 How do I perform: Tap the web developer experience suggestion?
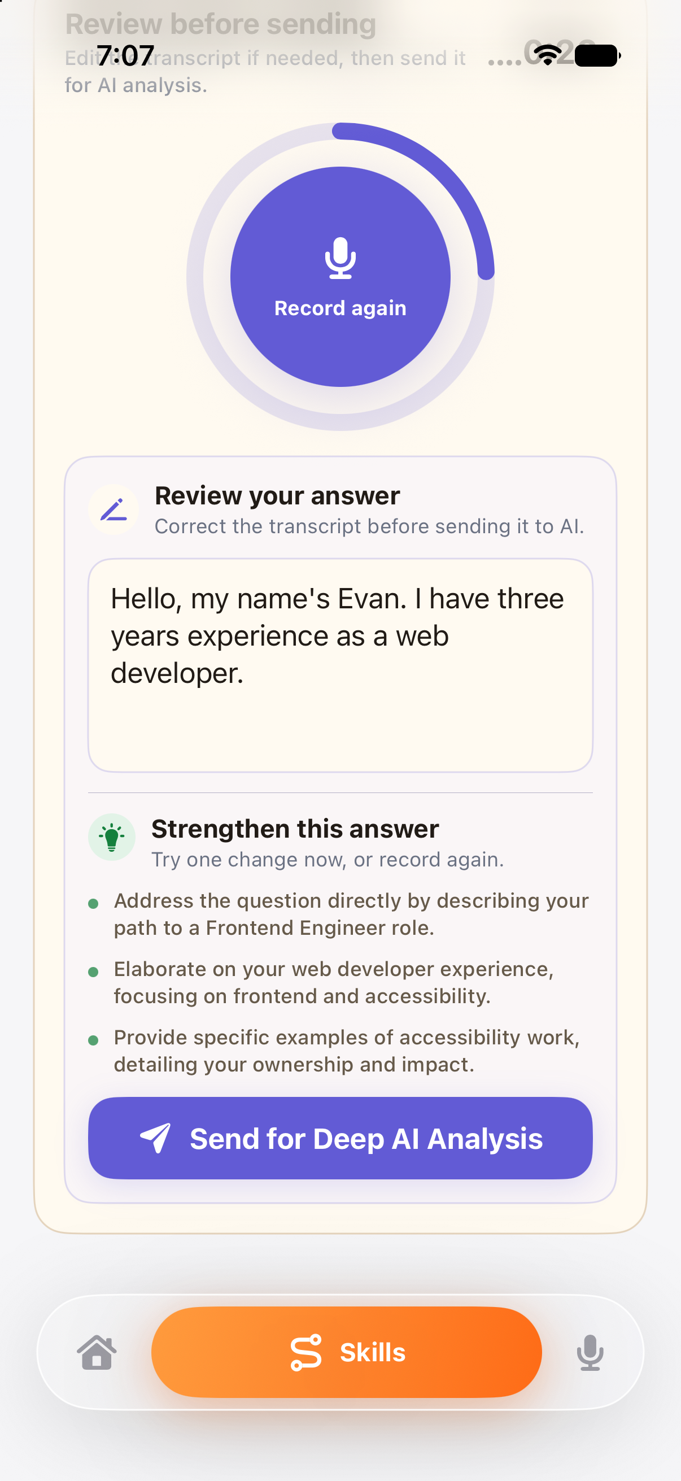(x=333, y=983)
